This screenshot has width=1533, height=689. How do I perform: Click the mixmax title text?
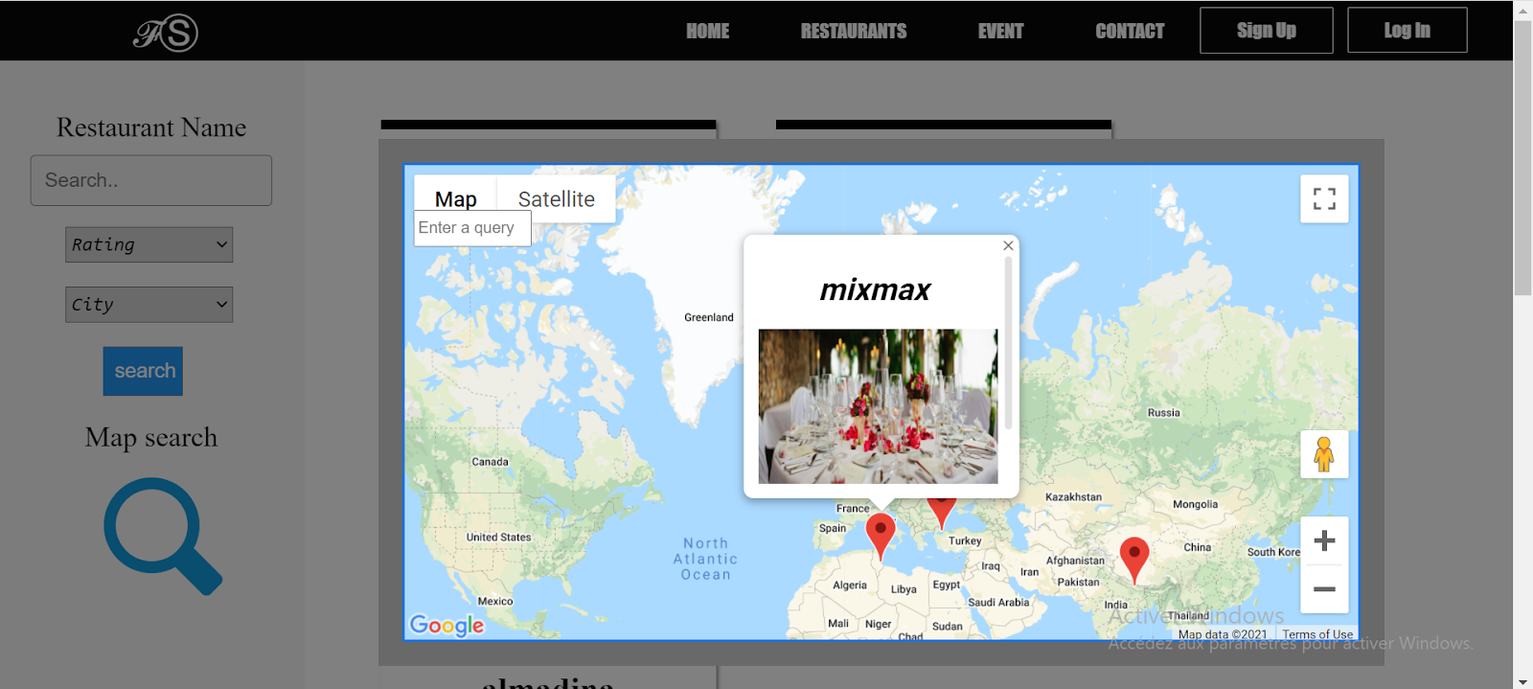coord(875,289)
